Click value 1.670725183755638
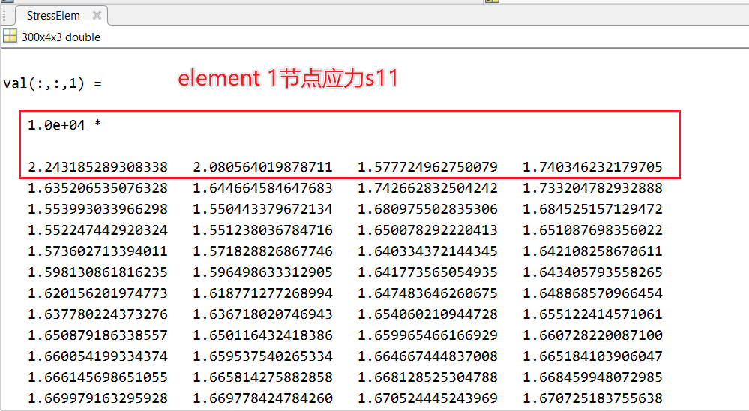Image resolution: width=749 pixels, height=411 pixels. click(x=592, y=398)
